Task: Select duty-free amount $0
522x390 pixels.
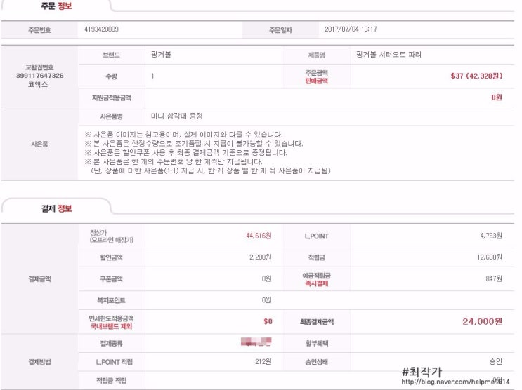Action: click(268, 321)
